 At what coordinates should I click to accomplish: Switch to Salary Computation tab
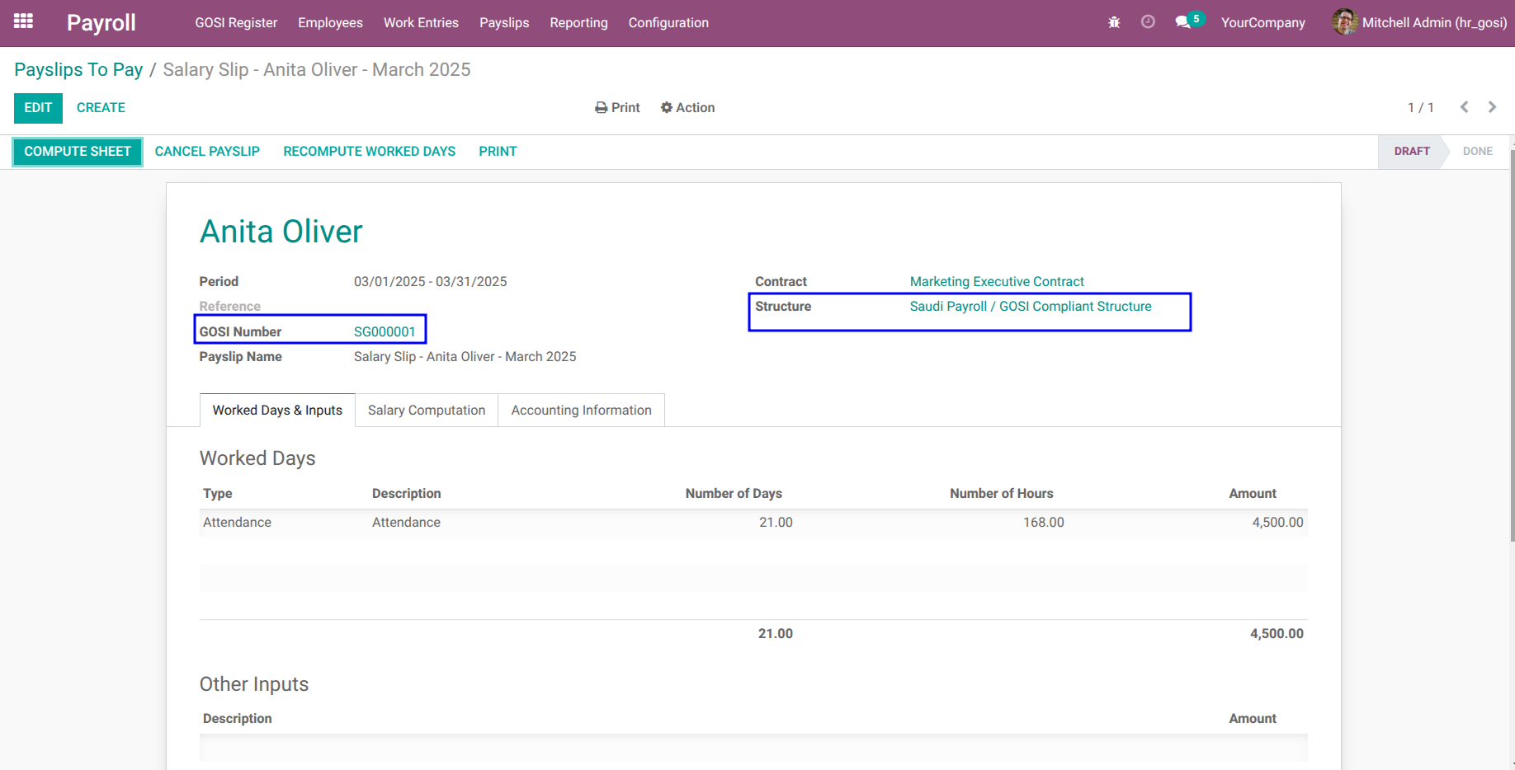[427, 411]
